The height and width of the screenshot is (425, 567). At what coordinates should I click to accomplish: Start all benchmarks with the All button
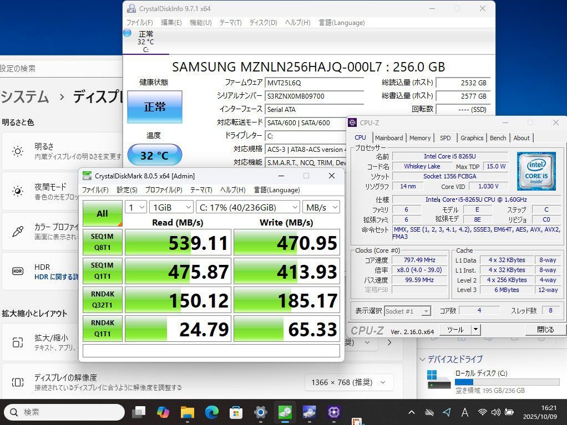point(102,213)
